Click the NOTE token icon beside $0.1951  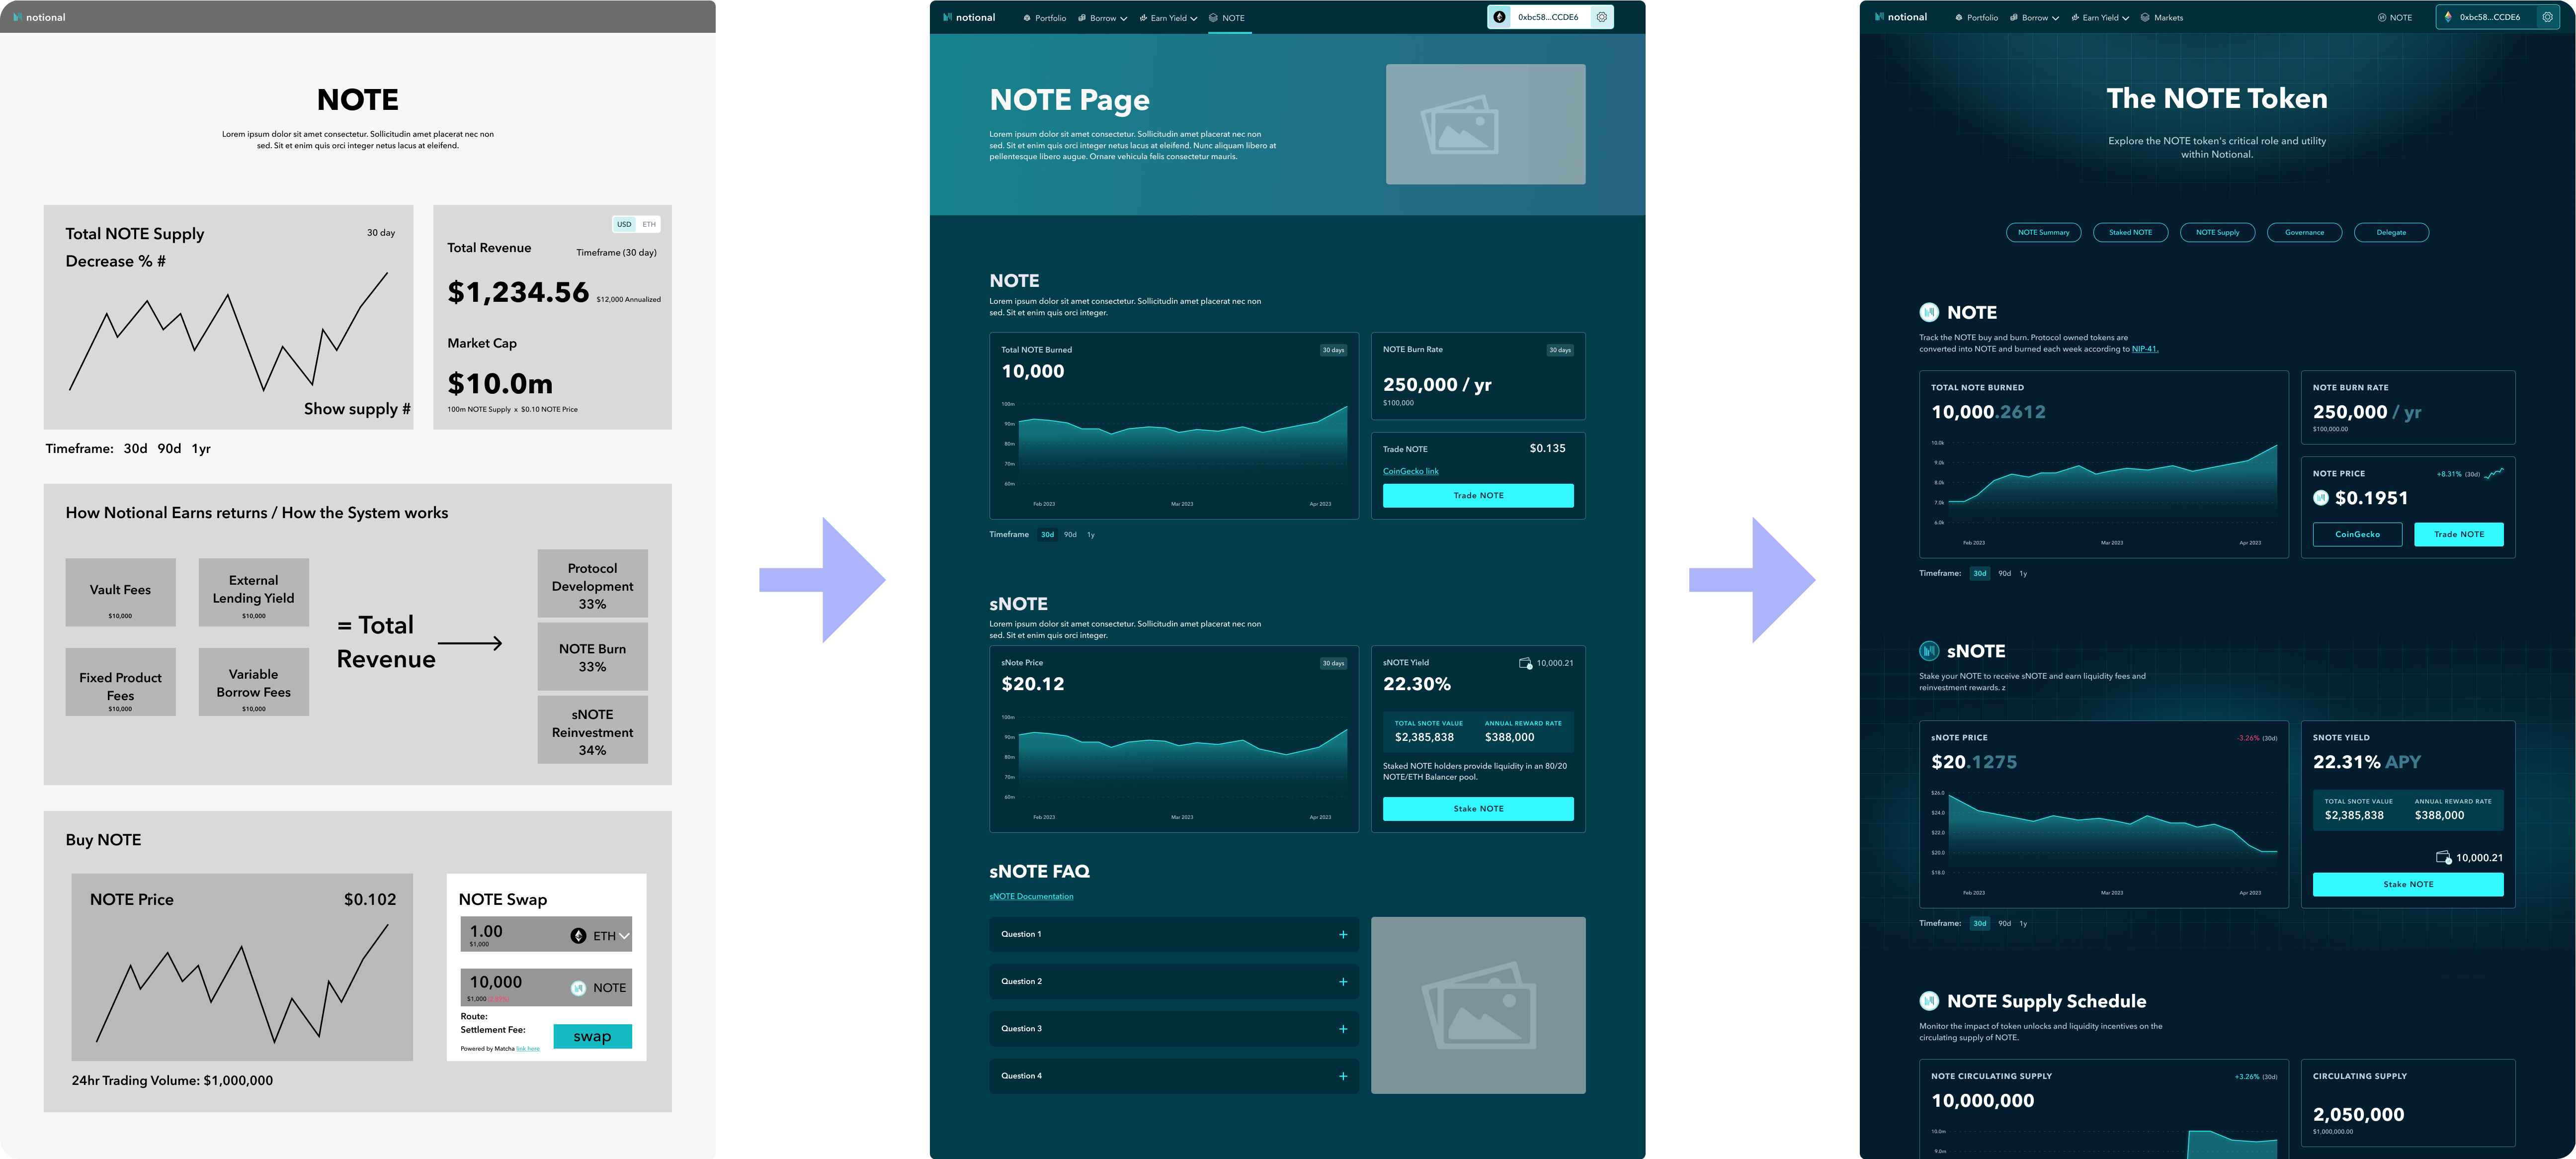click(x=2321, y=498)
